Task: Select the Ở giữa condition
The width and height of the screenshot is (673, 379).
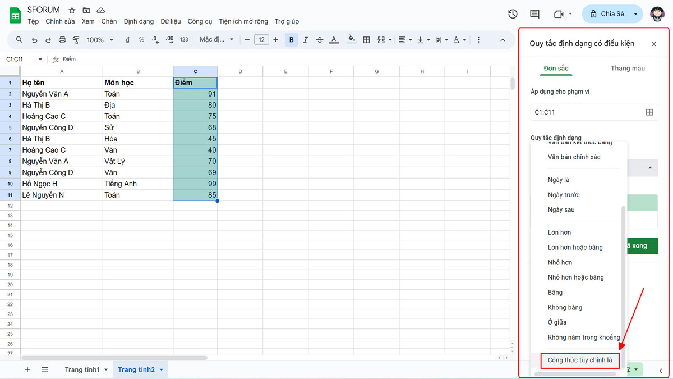Action: [557, 322]
